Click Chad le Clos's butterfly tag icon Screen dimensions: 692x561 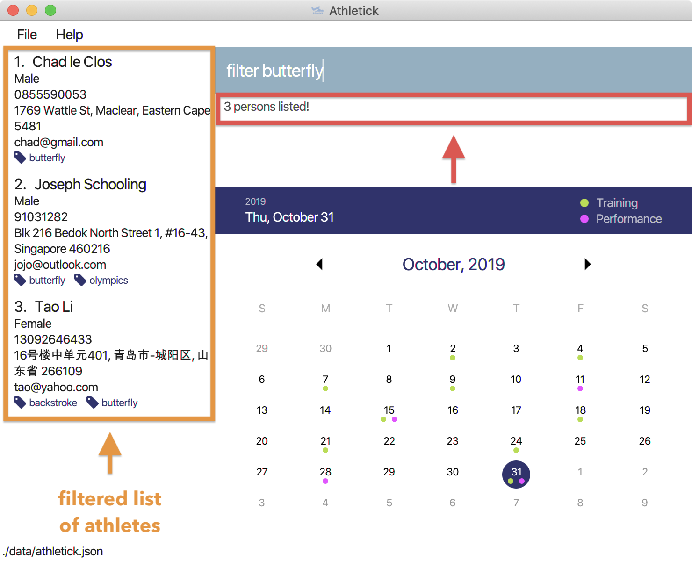[x=20, y=158]
